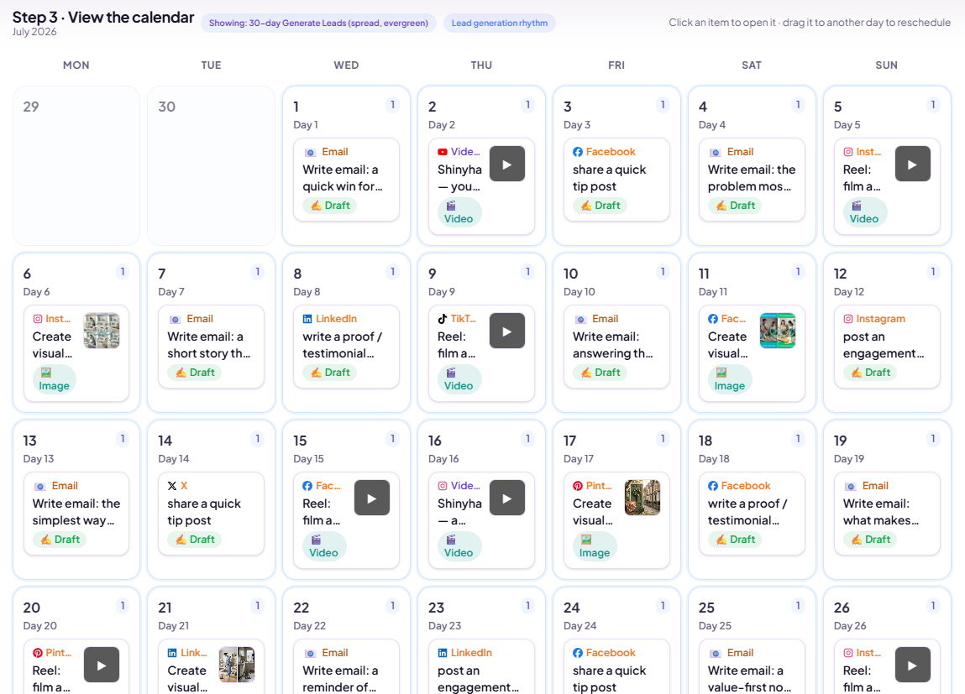Play the Instagram Reel thumbnail on July 26
The width and height of the screenshot is (965, 694).
coord(913,665)
